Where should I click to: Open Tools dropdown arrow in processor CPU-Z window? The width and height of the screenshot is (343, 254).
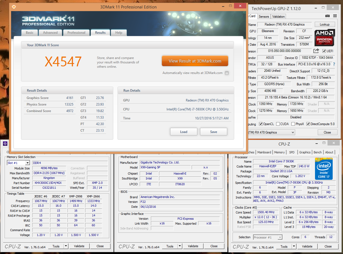click(x=294, y=246)
